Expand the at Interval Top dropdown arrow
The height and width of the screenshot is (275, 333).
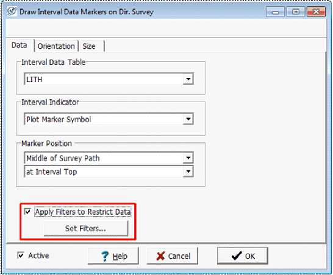[x=188, y=172]
